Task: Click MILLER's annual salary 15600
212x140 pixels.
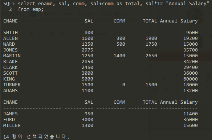Action: (x=191, y=125)
